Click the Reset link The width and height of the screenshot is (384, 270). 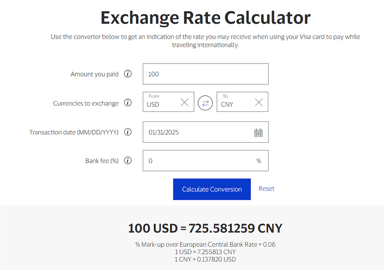pos(266,189)
